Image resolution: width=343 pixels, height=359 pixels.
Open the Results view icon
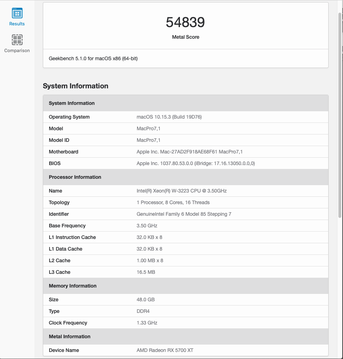tap(17, 13)
